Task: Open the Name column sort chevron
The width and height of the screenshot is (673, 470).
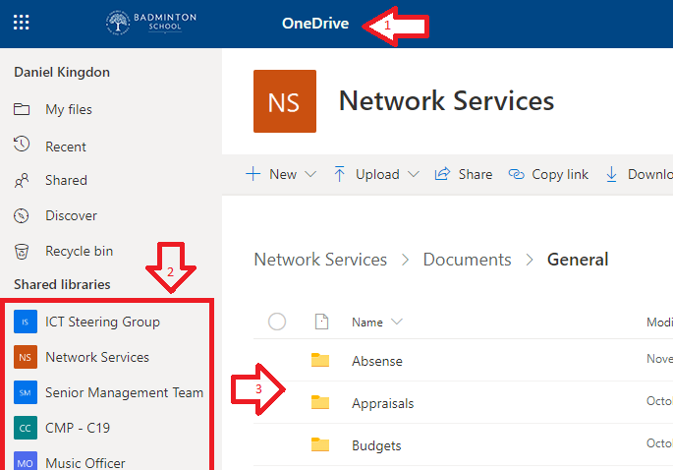Action: coord(397,322)
